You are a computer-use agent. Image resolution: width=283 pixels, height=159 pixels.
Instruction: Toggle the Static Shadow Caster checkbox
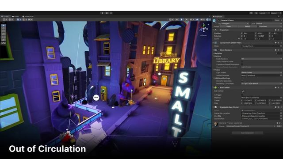pos(242,61)
